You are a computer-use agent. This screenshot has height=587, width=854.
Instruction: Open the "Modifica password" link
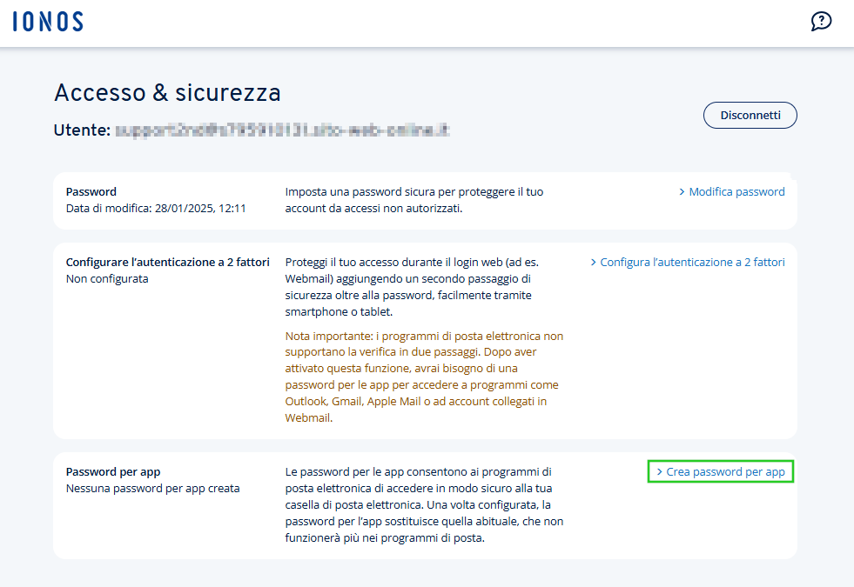(x=736, y=191)
